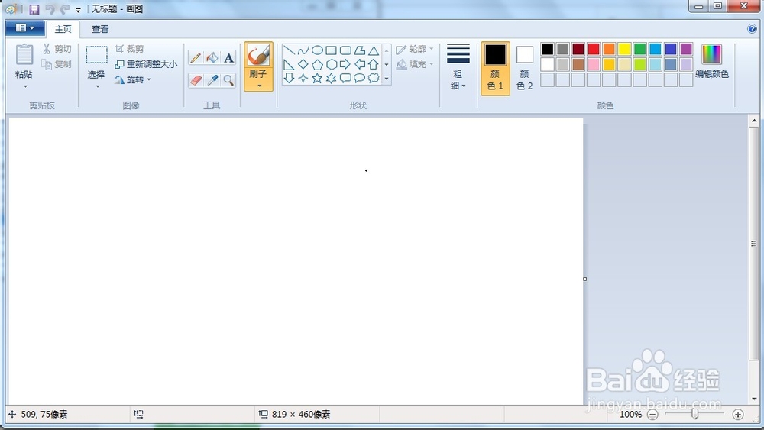764x430 pixels.
Task: Select the Color picker eyedropper tool
Action: [212, 80]
